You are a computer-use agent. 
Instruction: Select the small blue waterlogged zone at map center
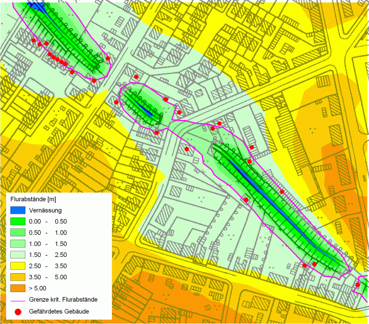pos(147,111)
